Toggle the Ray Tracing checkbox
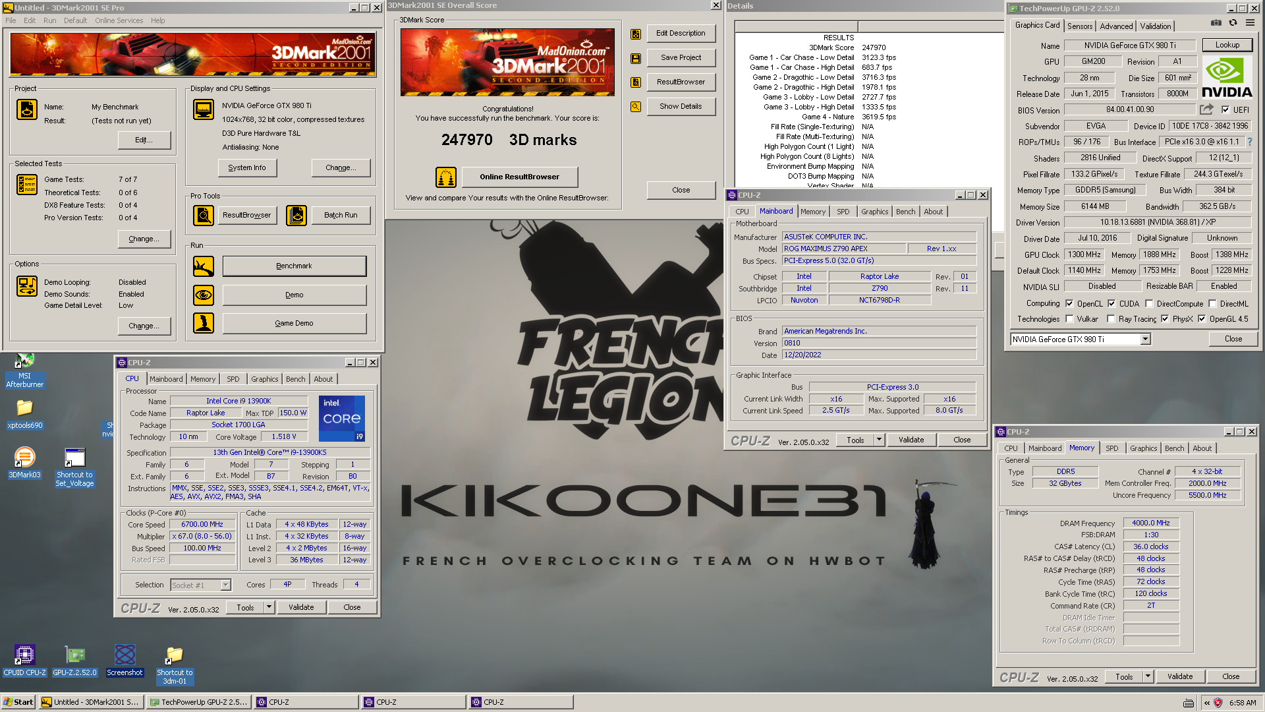The width and height of the screenshot is (1265, 712). tap(1111, 319)
